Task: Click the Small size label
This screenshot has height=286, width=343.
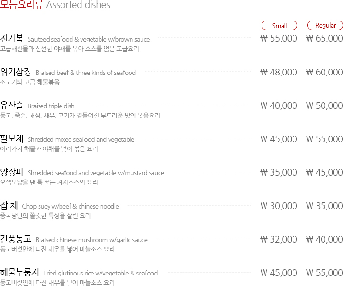Action: tap(279, 25)
